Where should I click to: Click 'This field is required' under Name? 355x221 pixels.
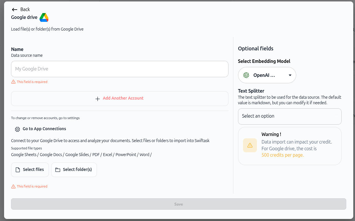click(x=32, y=82)
